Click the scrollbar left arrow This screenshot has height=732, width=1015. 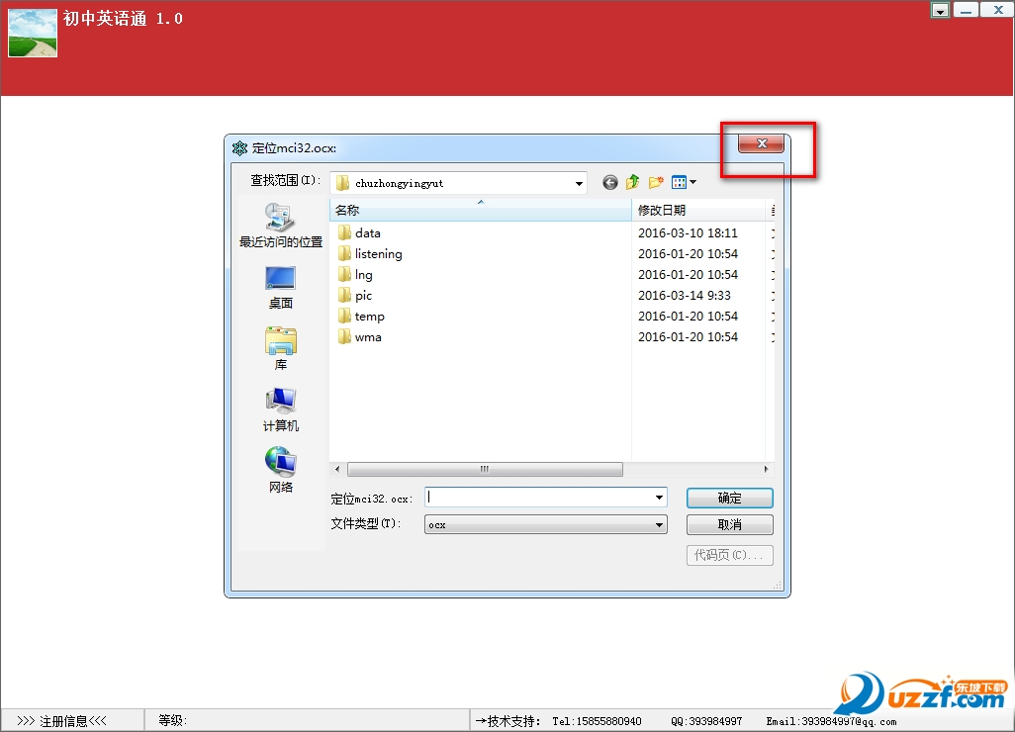[x=337, y=469]
